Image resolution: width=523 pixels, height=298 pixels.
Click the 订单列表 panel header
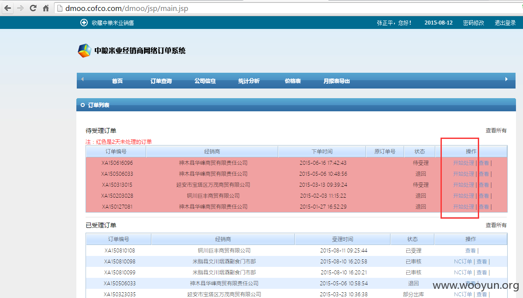296,105
